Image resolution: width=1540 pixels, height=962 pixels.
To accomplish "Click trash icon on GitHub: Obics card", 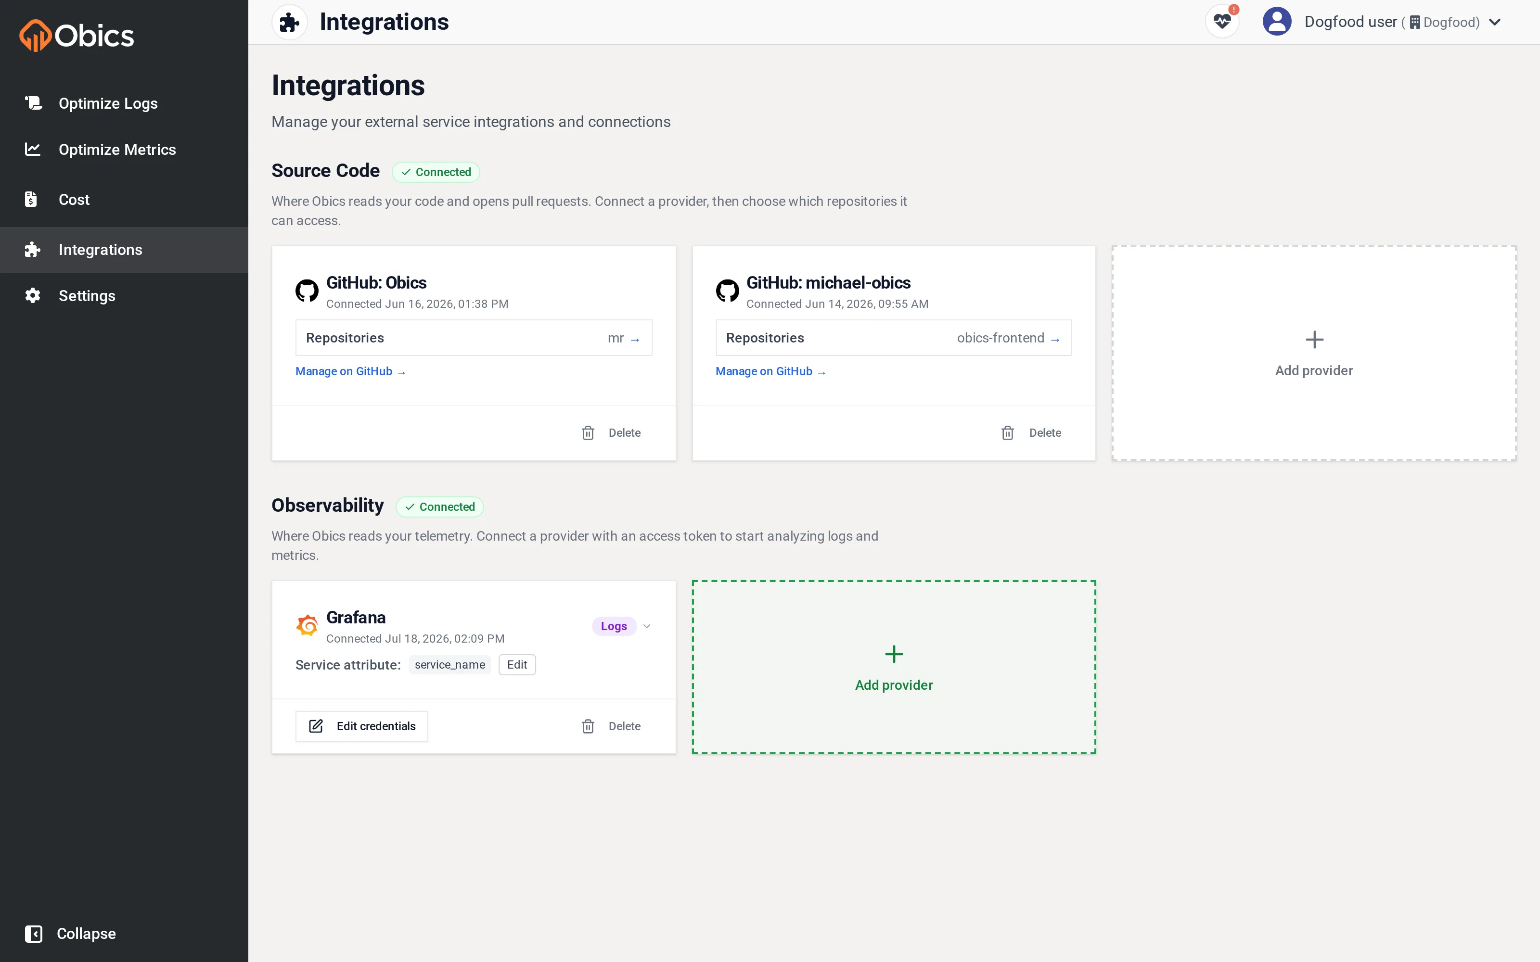I will (x=588, y=432).
